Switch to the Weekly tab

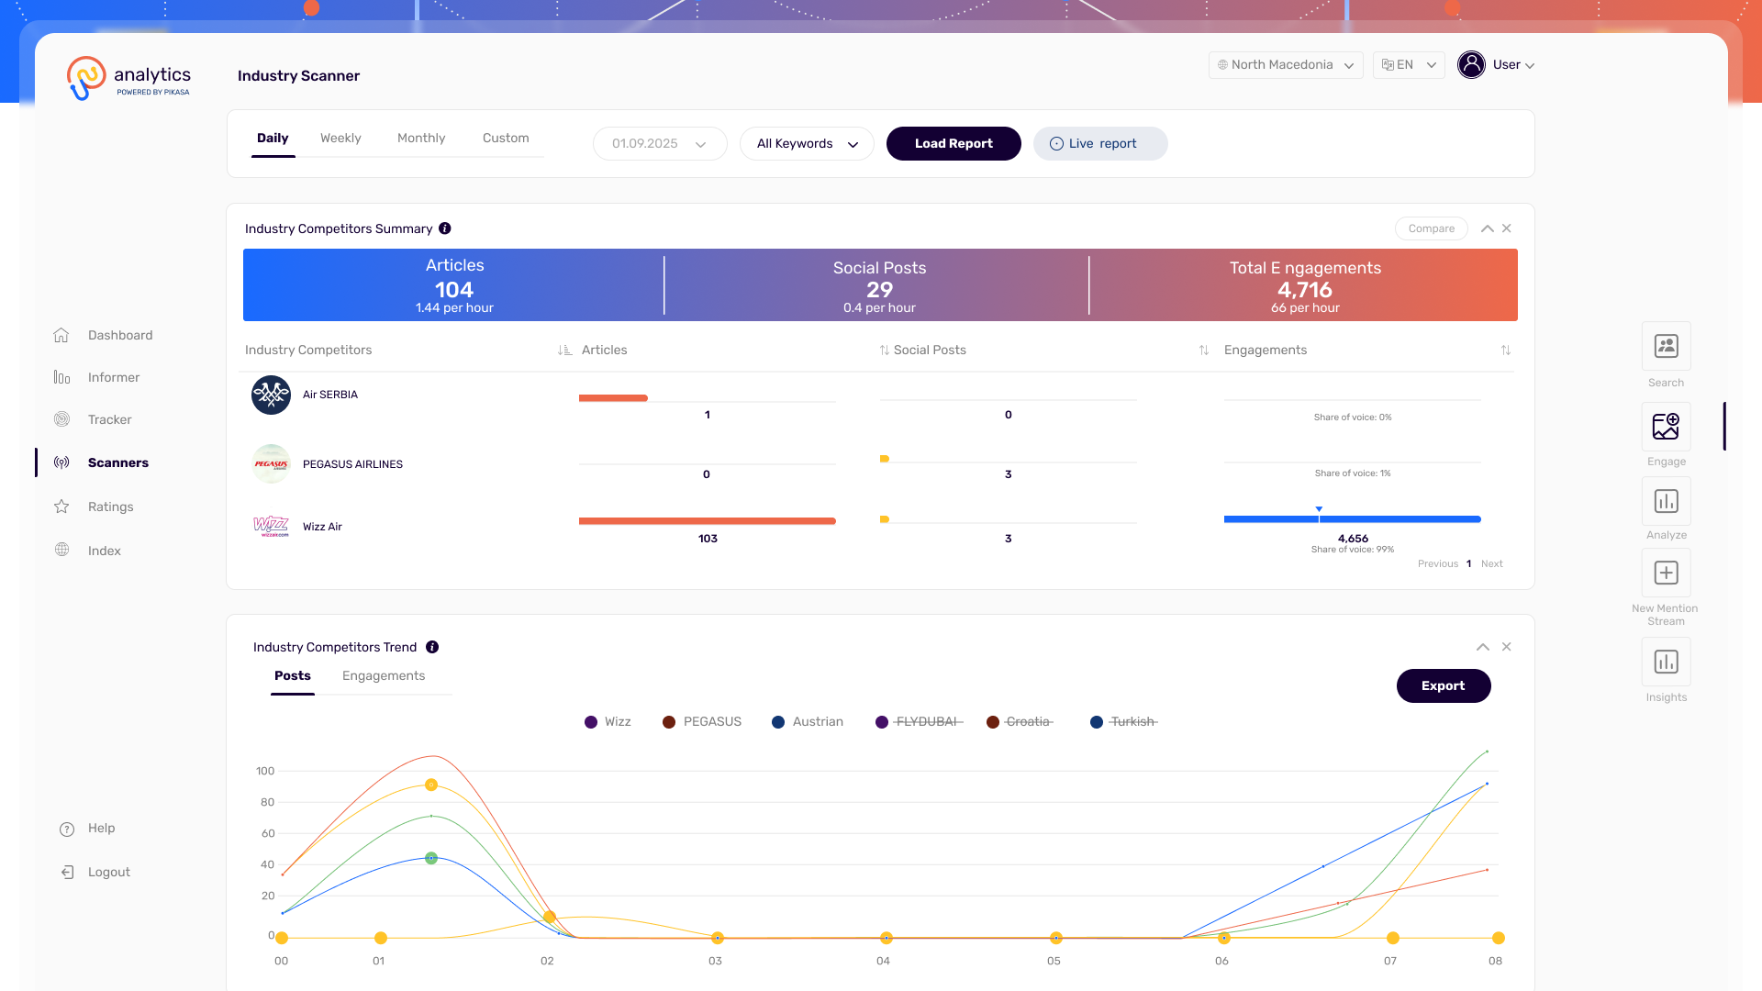pos(340,138)
